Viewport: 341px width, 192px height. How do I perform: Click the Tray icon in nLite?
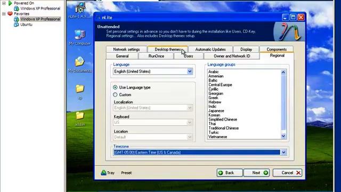(x=103, y=173)
